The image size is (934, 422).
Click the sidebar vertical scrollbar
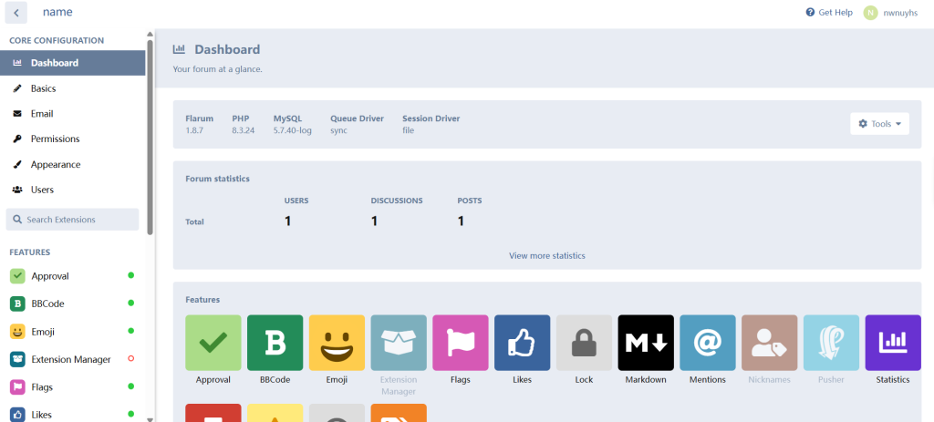[x=150, y=137]
